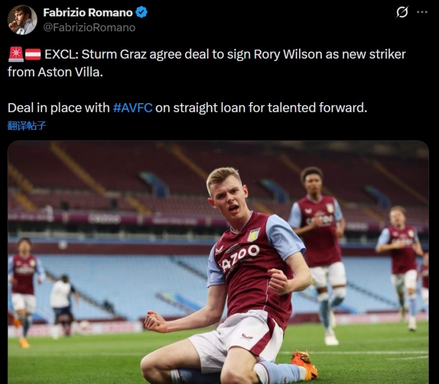Click the player at far left of photo

pyautogui.click(x=23, y=287)
